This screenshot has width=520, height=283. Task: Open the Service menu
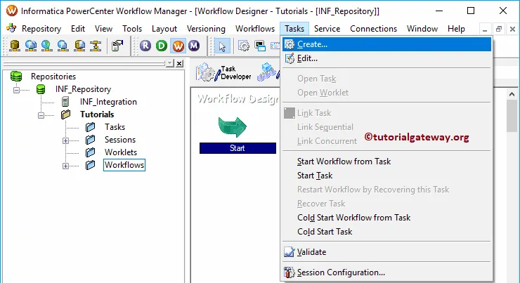327,29
